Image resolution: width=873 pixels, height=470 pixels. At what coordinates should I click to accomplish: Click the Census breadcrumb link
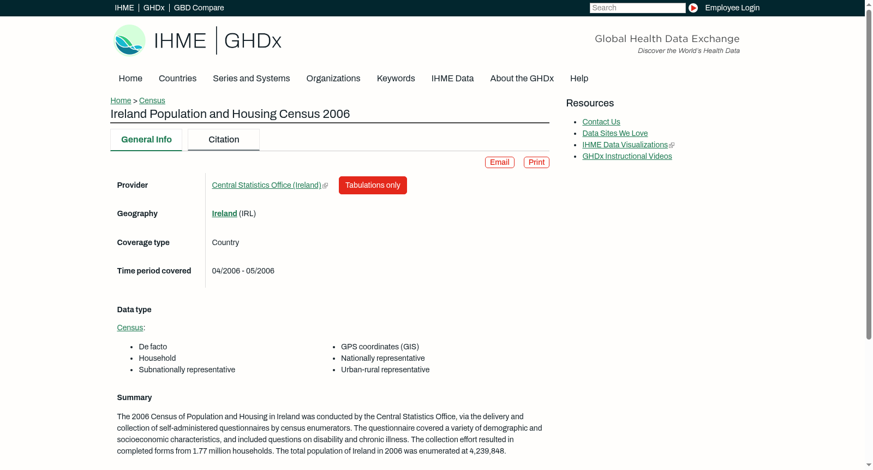click(x=152, y=100)
